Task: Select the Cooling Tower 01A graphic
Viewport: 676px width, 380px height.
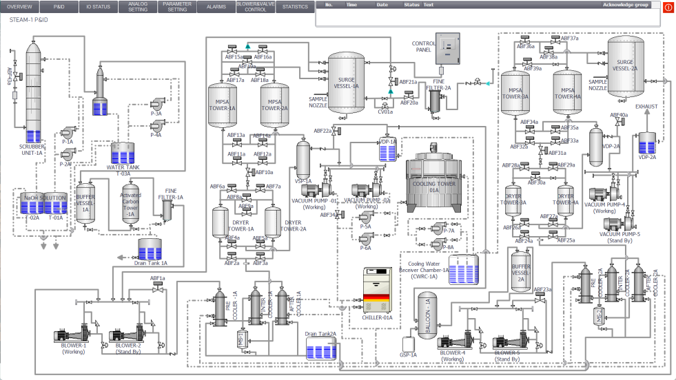Action: tap(435, 182)
